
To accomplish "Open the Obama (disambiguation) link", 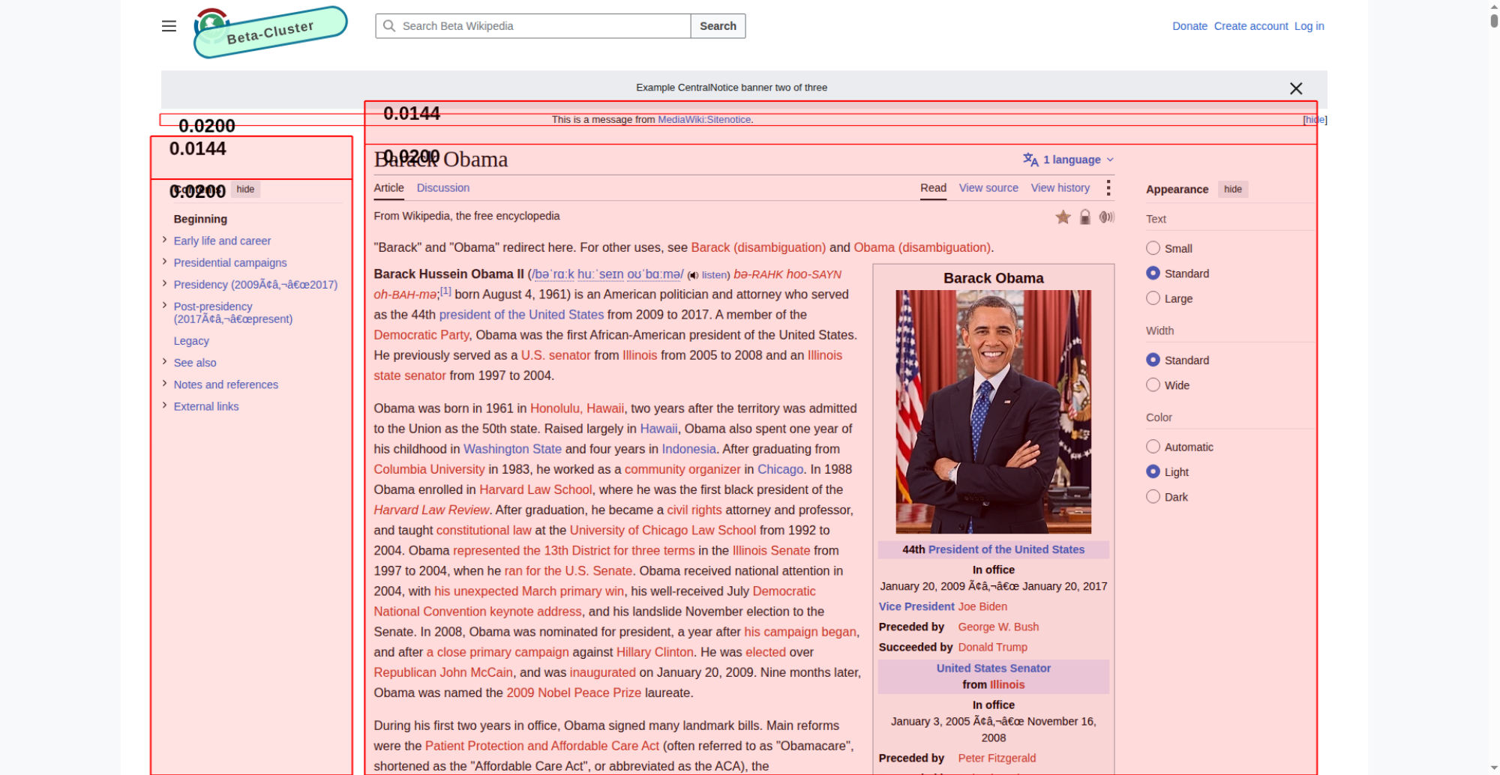I will [x=922, y=247].
